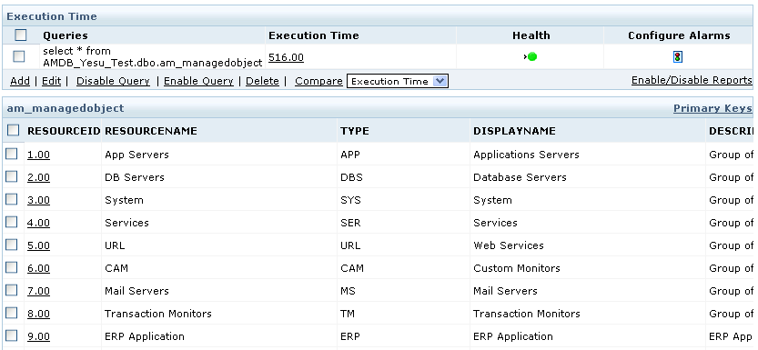Open resource ID 6.00 link
758x350 pixels.
pyautogui.click(x=38, y=268)
